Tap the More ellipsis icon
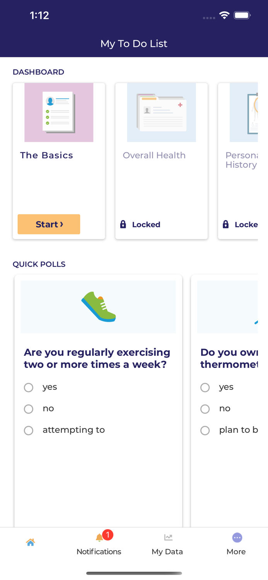 tap(237, 537)
